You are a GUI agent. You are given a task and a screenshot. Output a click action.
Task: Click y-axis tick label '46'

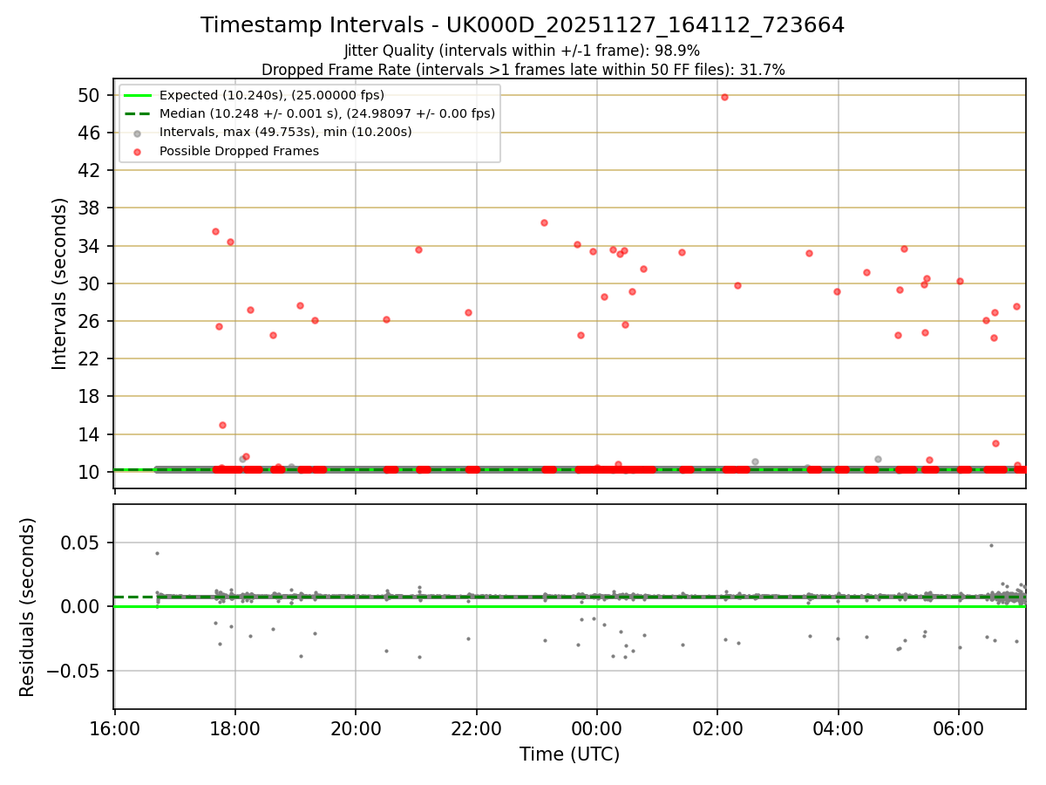91,133
